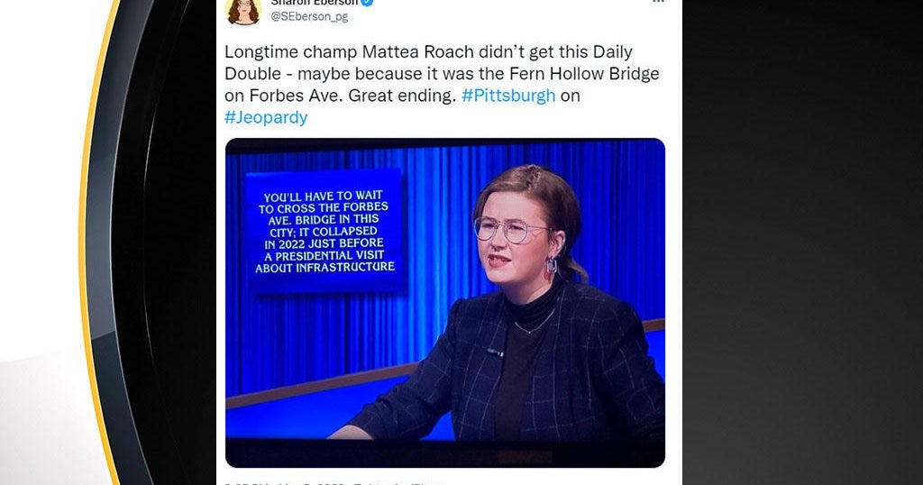Click the dark gray panel right of the tweet
Viewport: 923px width, 485px height.
click(802, 242)
